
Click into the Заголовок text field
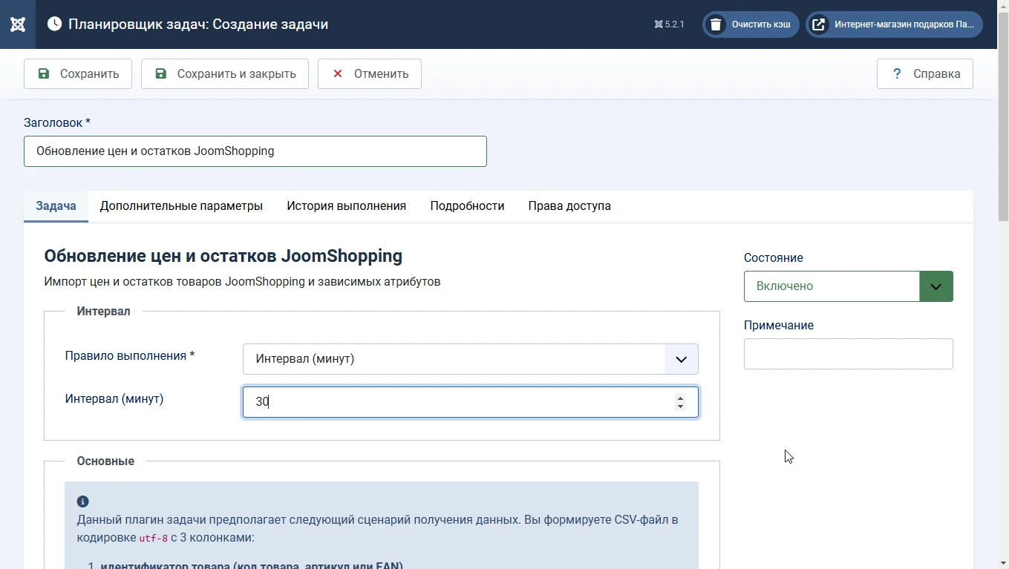(x=255, y=151)
